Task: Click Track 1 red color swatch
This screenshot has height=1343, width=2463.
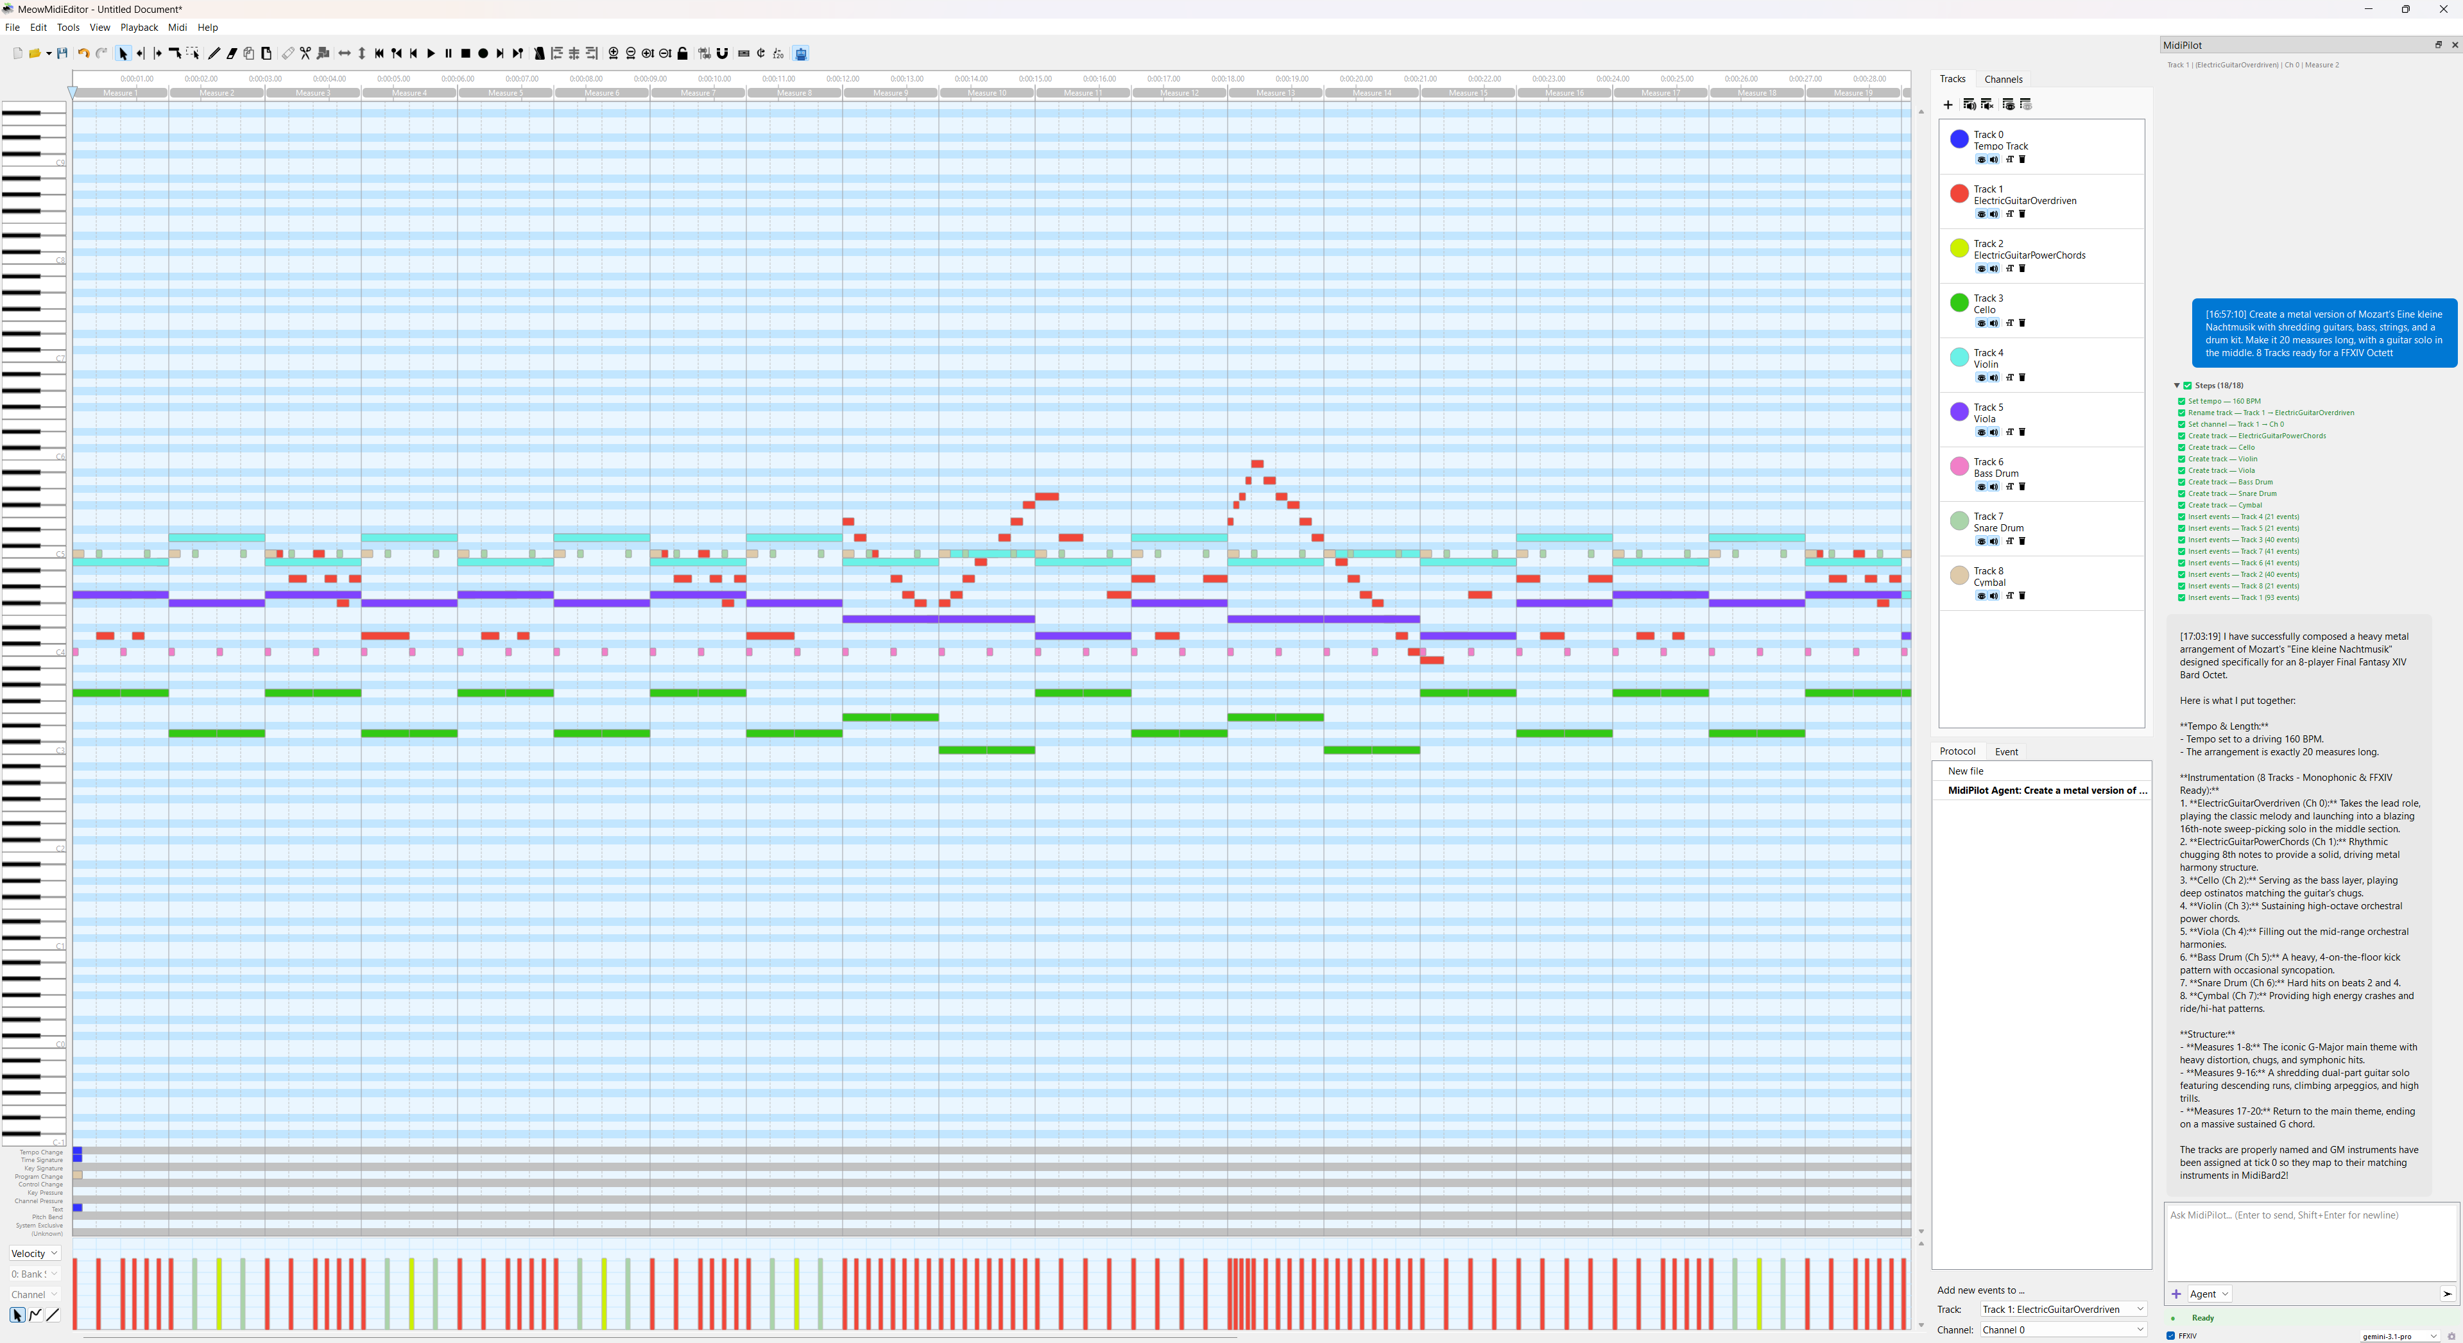Action: pyautogui.click(x=1959, y=193)
